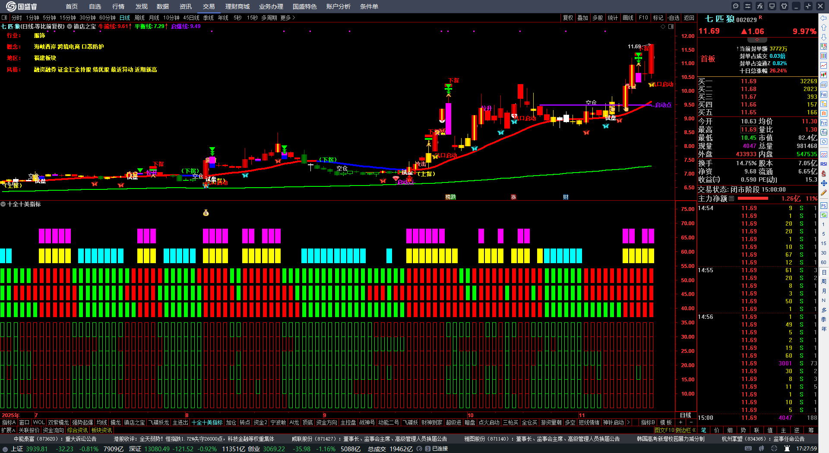Viewport: 829px width, 453px height.
Task: Open the 指标A indicator group menu
Action: 9,422
